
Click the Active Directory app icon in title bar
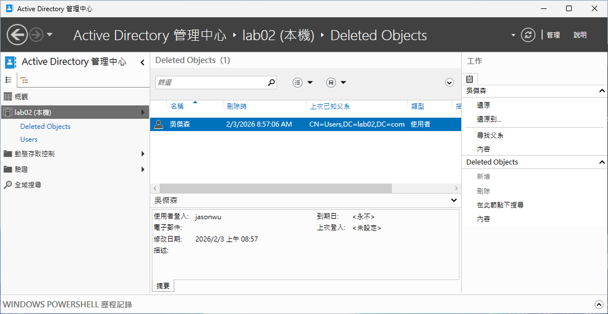pos(9,8)
